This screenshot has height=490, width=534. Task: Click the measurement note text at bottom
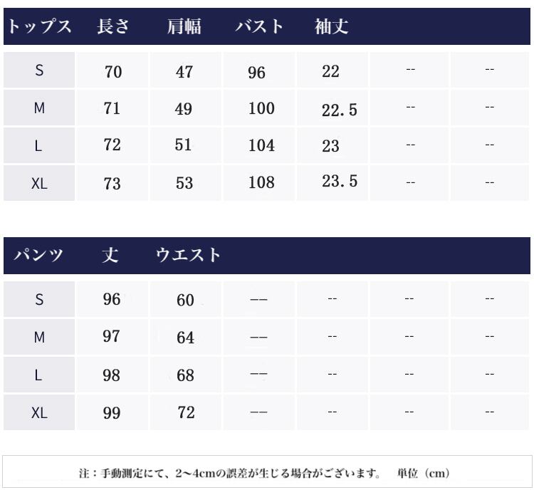point(264,473)
